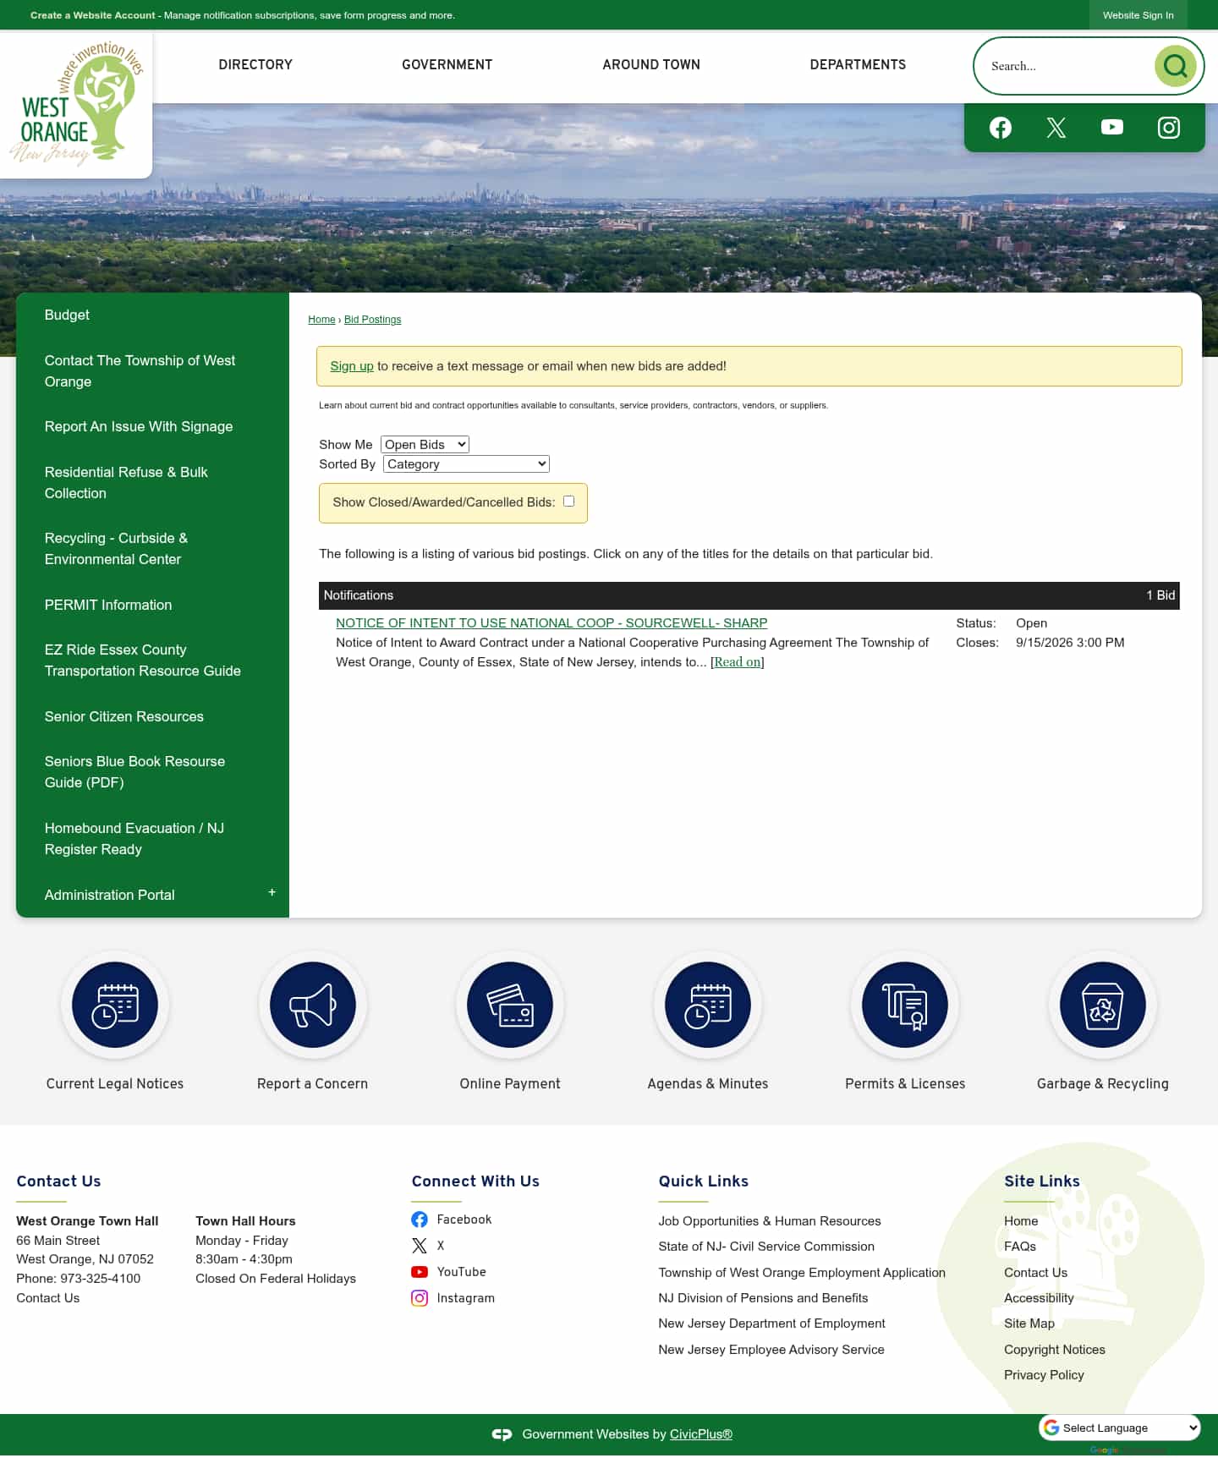
Task: Open the Sorted By Category dropdown
Action: [466, 464]
